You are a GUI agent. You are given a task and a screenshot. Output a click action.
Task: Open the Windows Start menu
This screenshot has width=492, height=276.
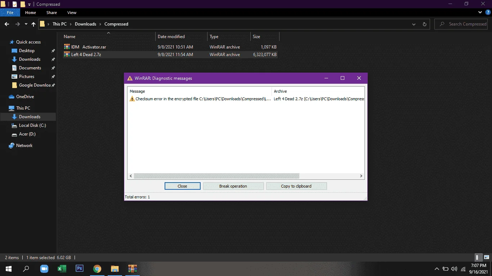pos(8,269)
